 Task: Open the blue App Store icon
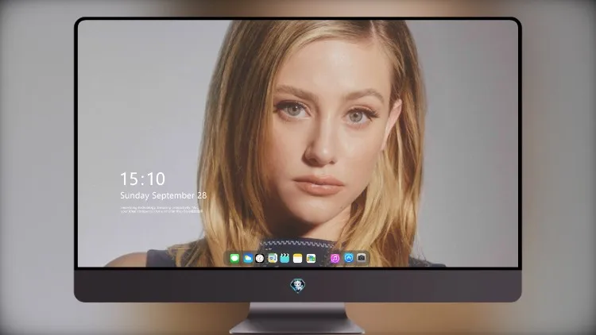(x=349, y=258)
